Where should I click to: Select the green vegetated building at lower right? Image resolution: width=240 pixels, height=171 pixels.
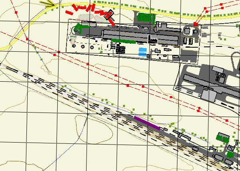click(x=223, y=137)
